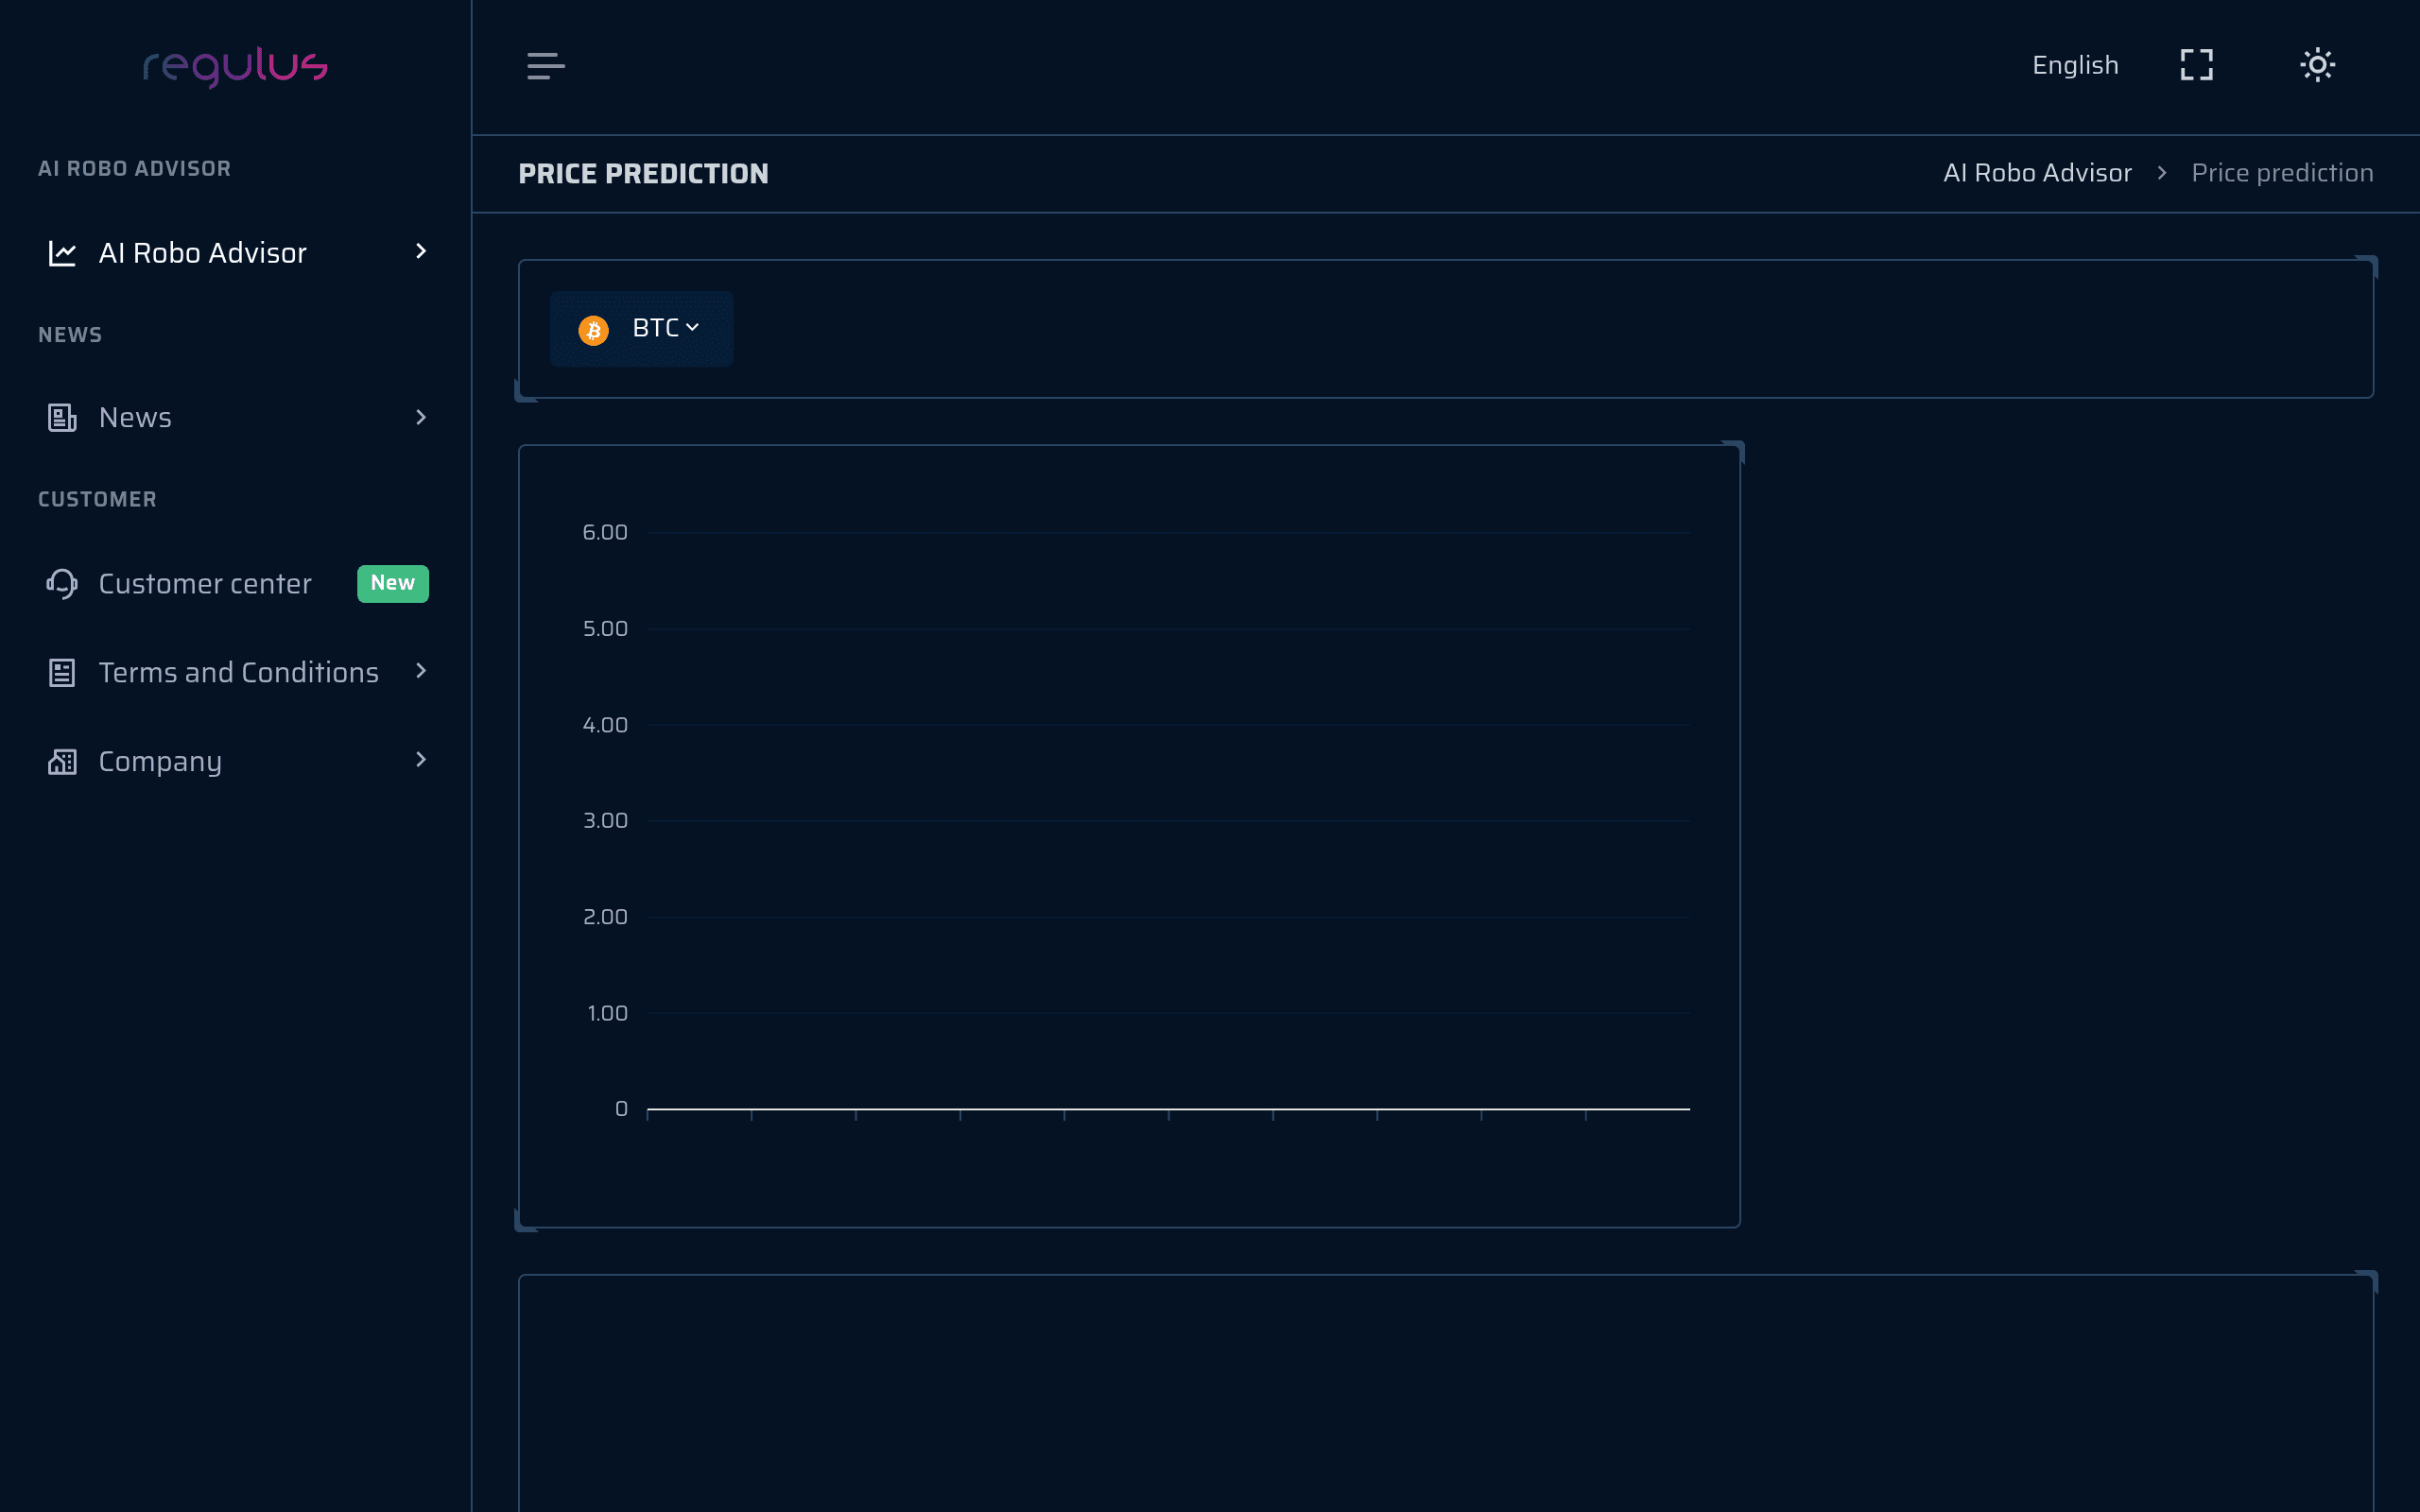Enter fullscreen mode via the frame icon
Screen dimensions: 2420x1512
2197,65
